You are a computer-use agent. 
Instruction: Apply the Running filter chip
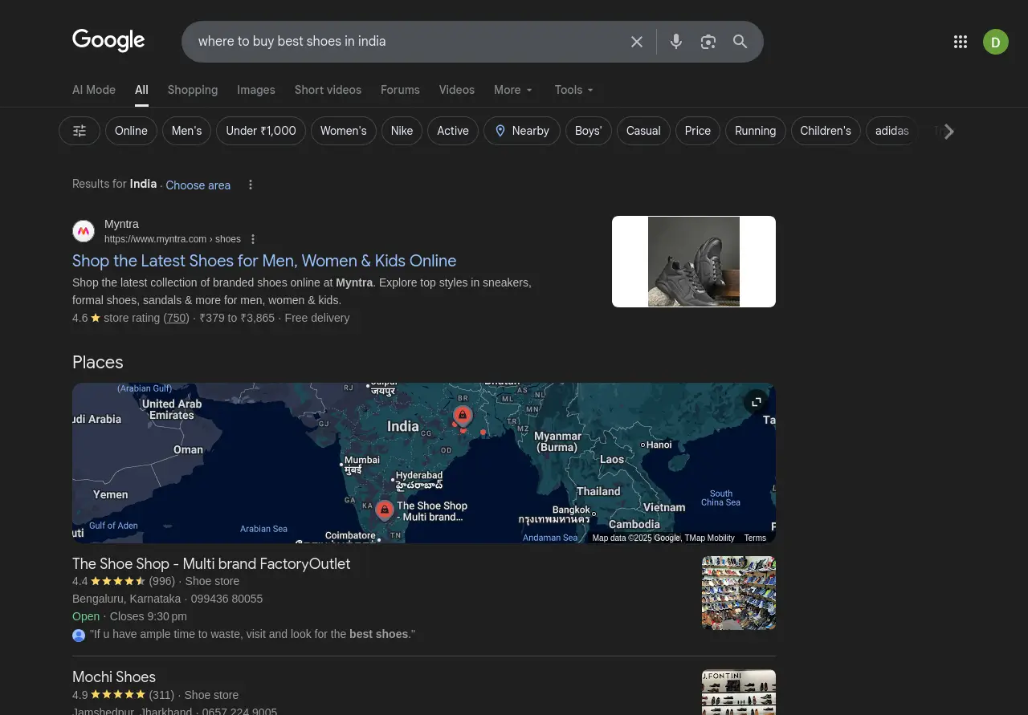coord(756,131)
